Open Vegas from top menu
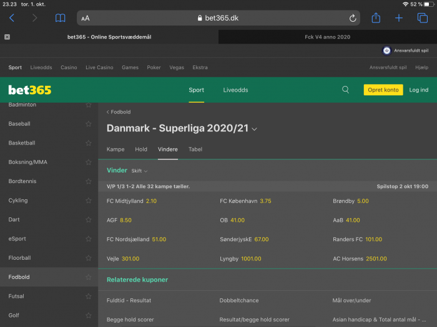The height and width of the screenshot is (327, 437). pos(177,67)
